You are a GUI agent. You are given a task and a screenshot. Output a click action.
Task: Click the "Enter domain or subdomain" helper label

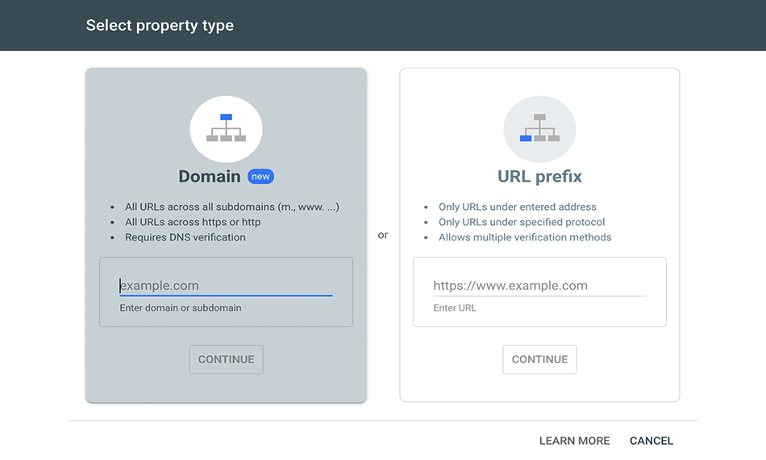tap(181, 308)
